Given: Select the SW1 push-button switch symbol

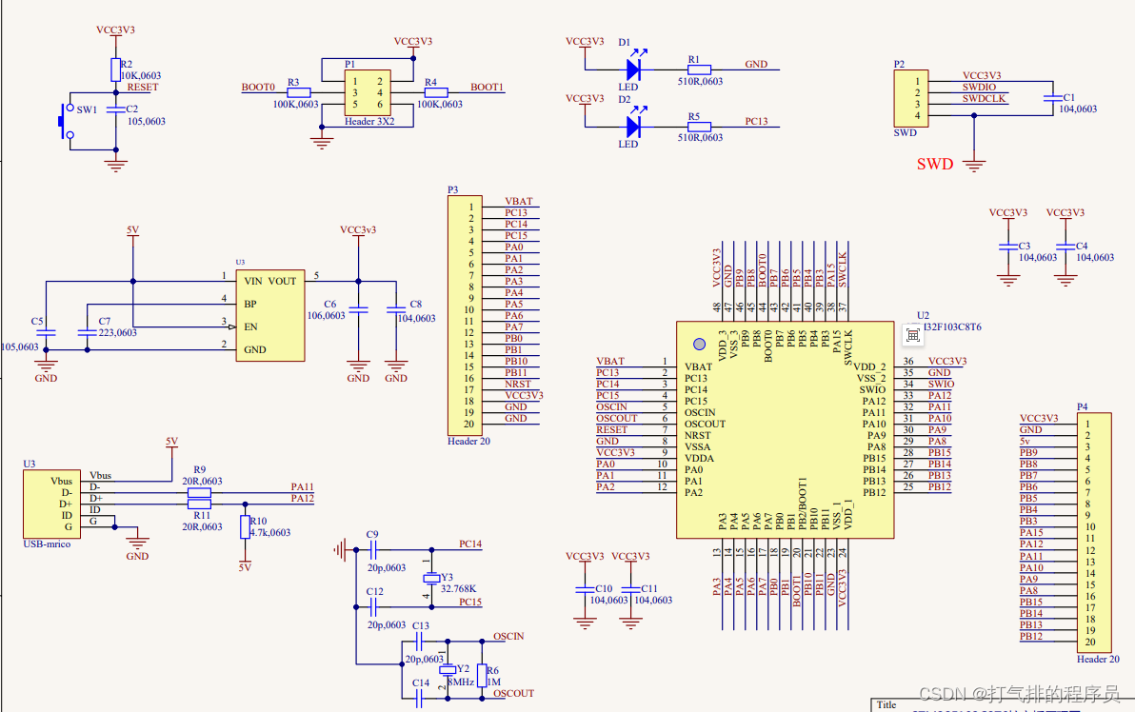Looking at the screenshot, I should [67, 121].
